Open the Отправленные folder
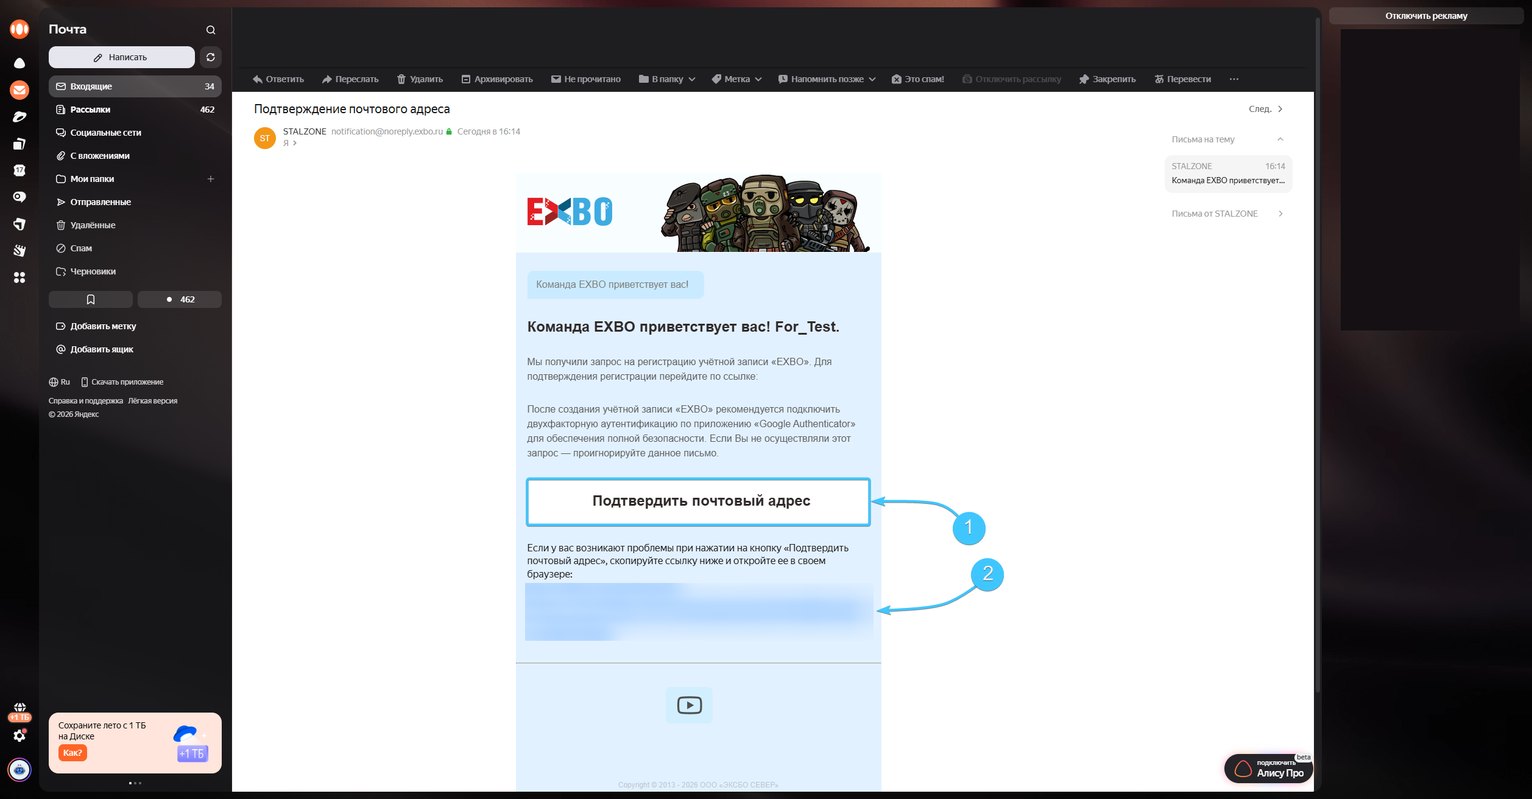The height and width of the screenshot is (799, 1532). (x=135, y=202)
